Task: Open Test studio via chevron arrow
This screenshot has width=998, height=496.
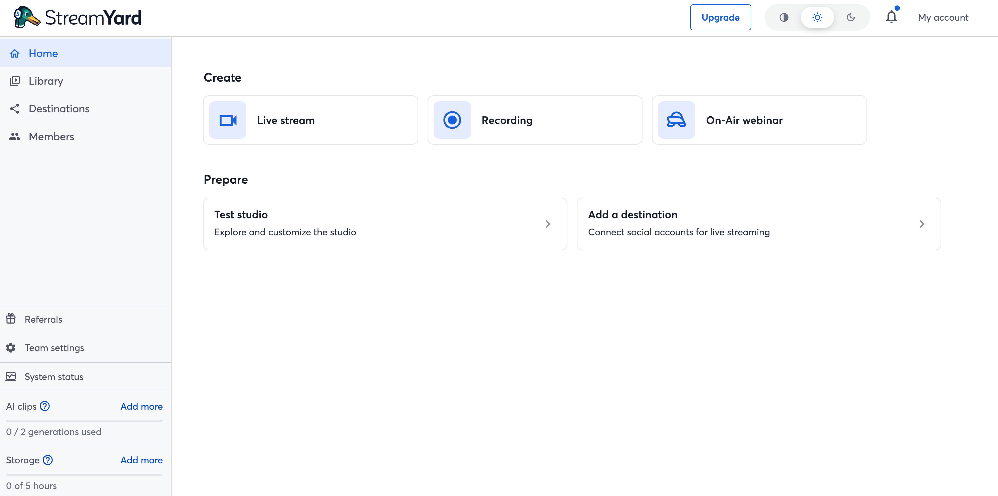Action: [x=548, y=224]
